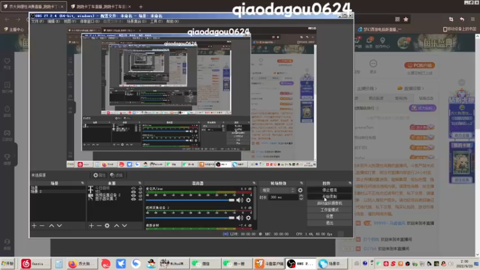Screen dimensions: 480x270
Task: Switch to OBS window in the taskbar
Action: (x=301, y=263)
